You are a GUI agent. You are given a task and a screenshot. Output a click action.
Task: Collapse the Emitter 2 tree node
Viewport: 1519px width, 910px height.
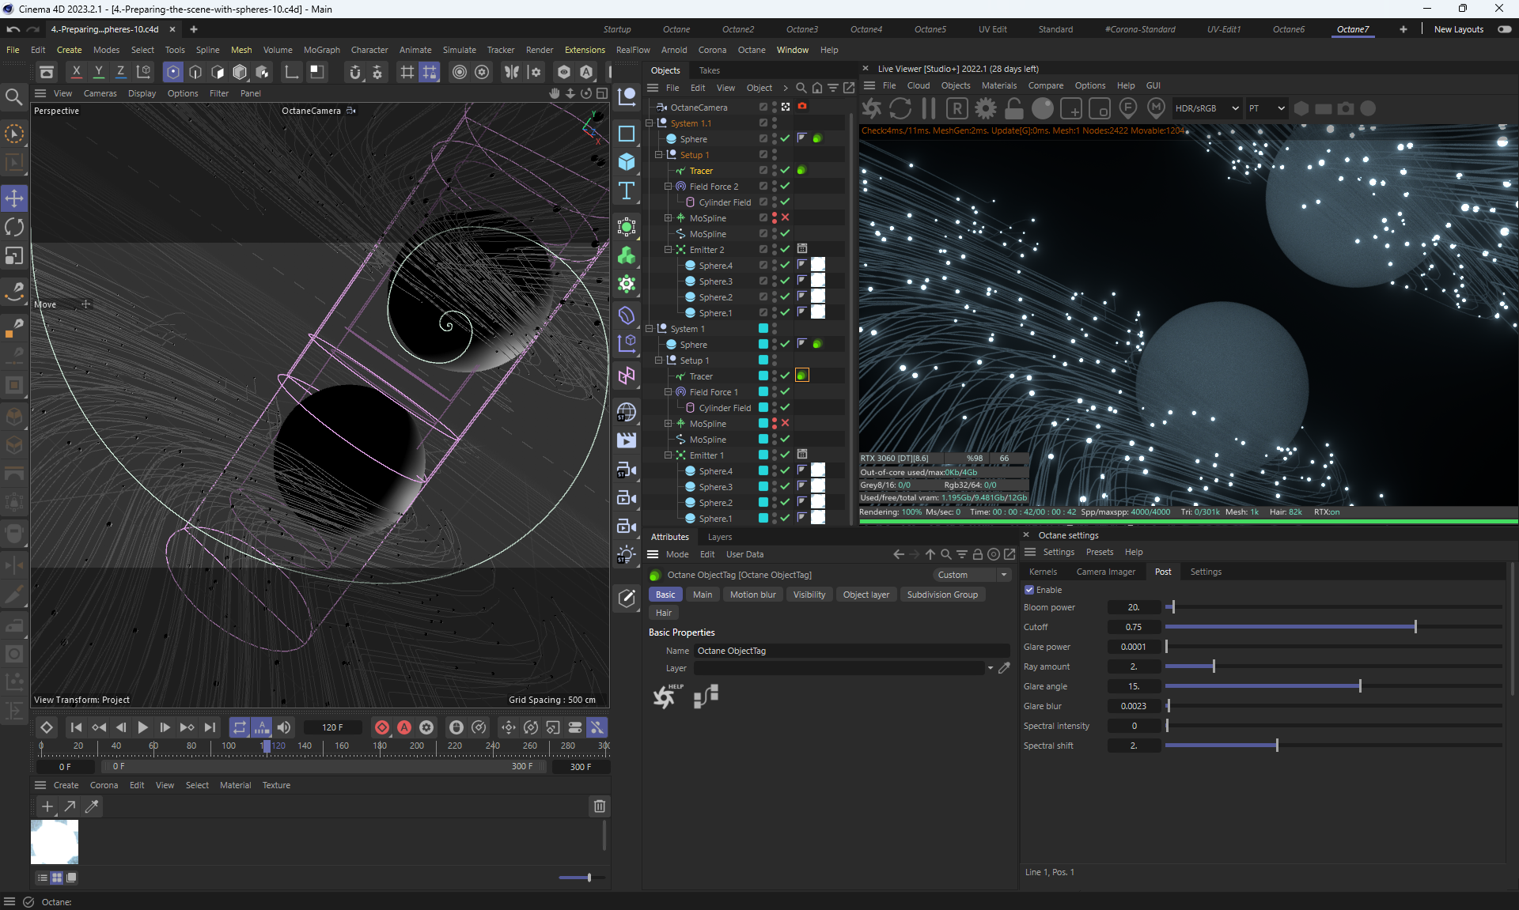(x=668, y=250)
